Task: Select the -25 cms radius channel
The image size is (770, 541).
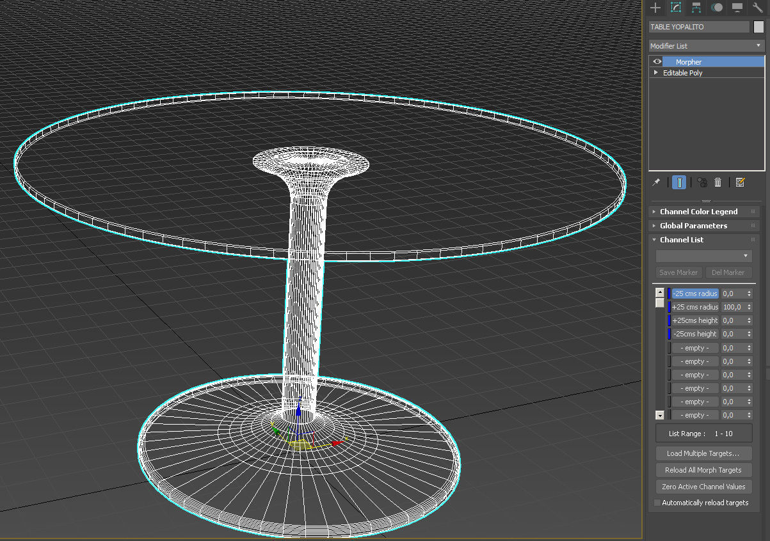Action: click(694, 294)
